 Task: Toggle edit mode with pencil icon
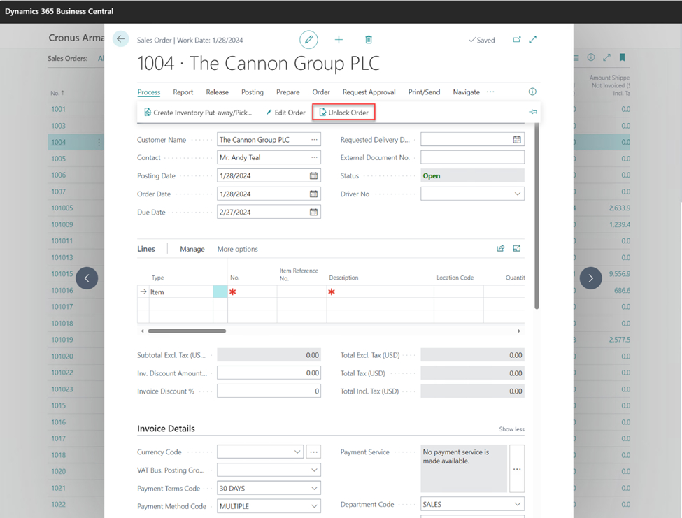308,40
